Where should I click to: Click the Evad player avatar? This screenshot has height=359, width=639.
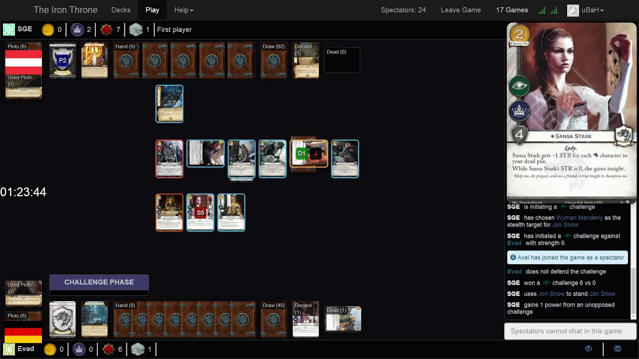tap(9, 349)
